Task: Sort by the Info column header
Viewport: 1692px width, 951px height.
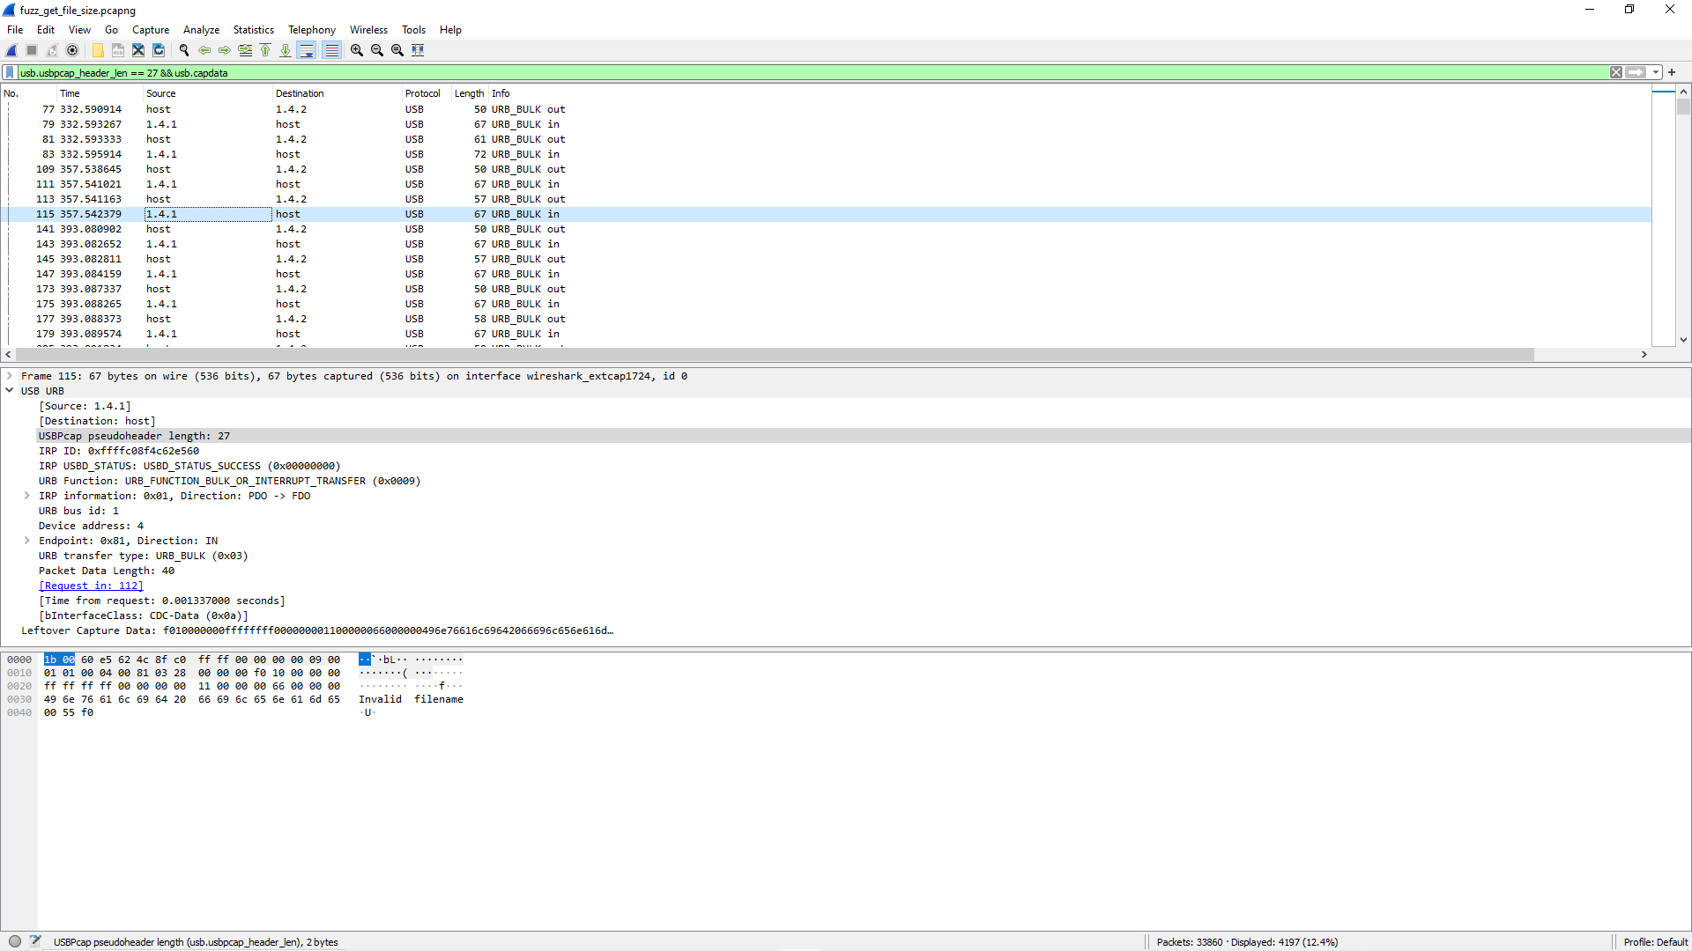Action: click(x=1069, y=93)
